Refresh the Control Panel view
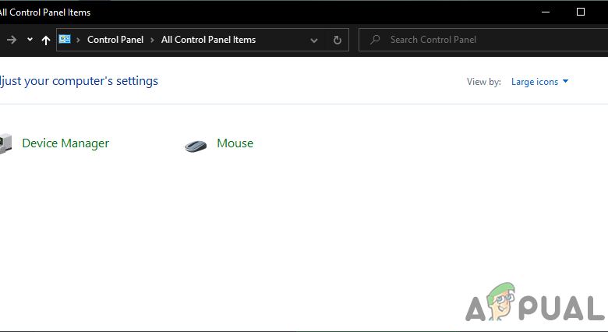The height and width of the screenshot is (332, 608). 337,40
